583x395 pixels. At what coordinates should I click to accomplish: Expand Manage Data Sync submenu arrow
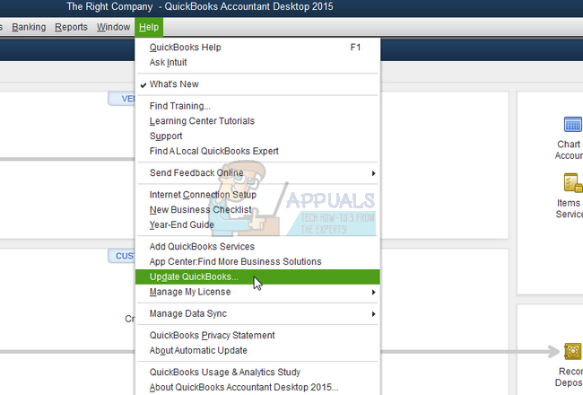373,314
